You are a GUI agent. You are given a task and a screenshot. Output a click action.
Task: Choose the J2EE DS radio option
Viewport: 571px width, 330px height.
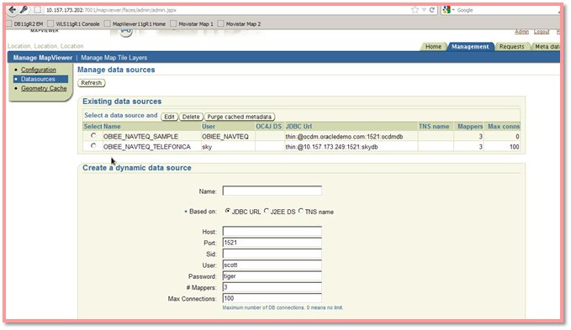point(267,211)
